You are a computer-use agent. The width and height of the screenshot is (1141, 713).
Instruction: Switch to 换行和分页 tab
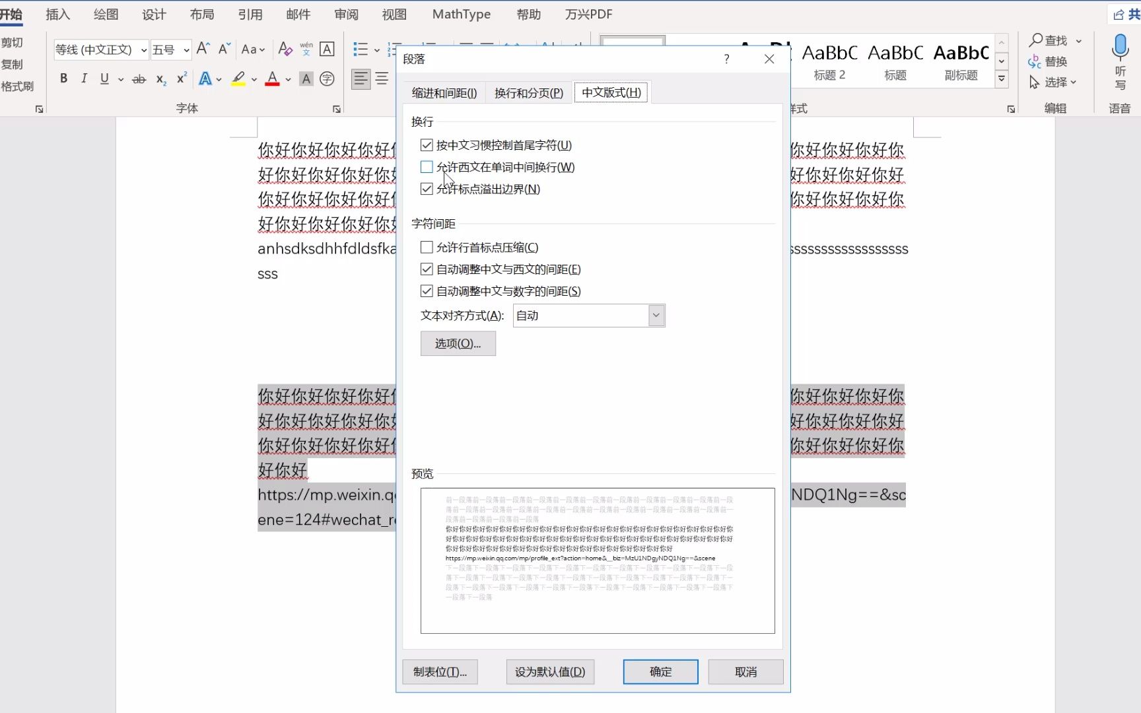click(529, 93)
